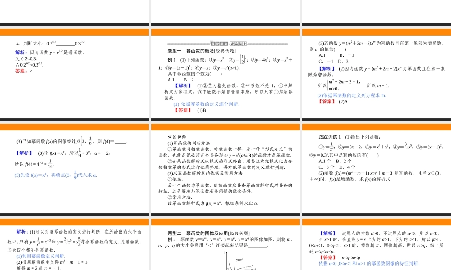Click the line 所以 f(4) = 4^-2 = 1/16

[34, 164]
